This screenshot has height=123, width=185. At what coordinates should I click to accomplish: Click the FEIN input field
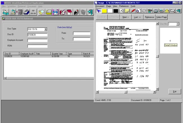point(38,46)
